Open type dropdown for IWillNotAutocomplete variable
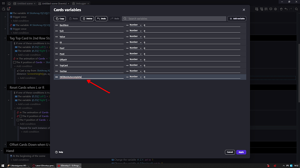The image size is (300, 168). [136, 77]
